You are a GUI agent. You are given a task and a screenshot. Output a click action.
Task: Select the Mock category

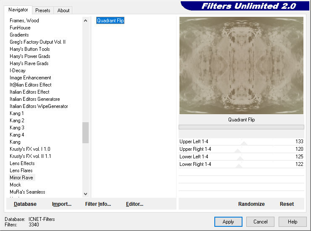click(16, 185)
